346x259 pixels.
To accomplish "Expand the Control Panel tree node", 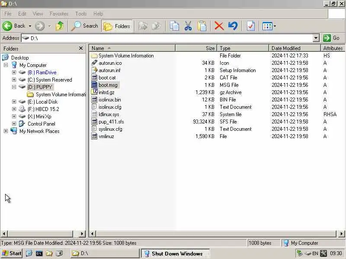I will (x=14, y=123).
